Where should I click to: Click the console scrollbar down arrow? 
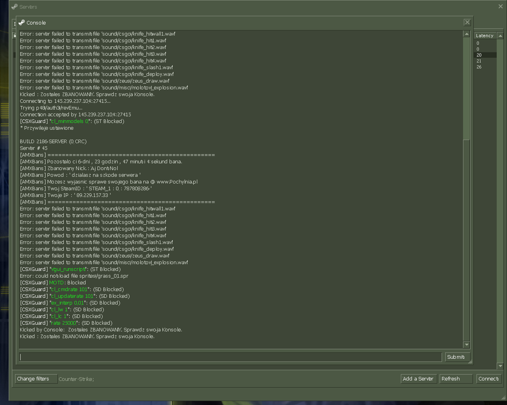[467, 345]
